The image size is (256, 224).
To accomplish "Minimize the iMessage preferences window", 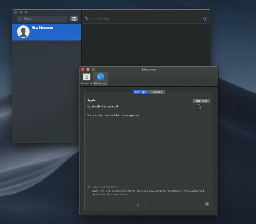I will pyautogui.click(x=88, y=69).
